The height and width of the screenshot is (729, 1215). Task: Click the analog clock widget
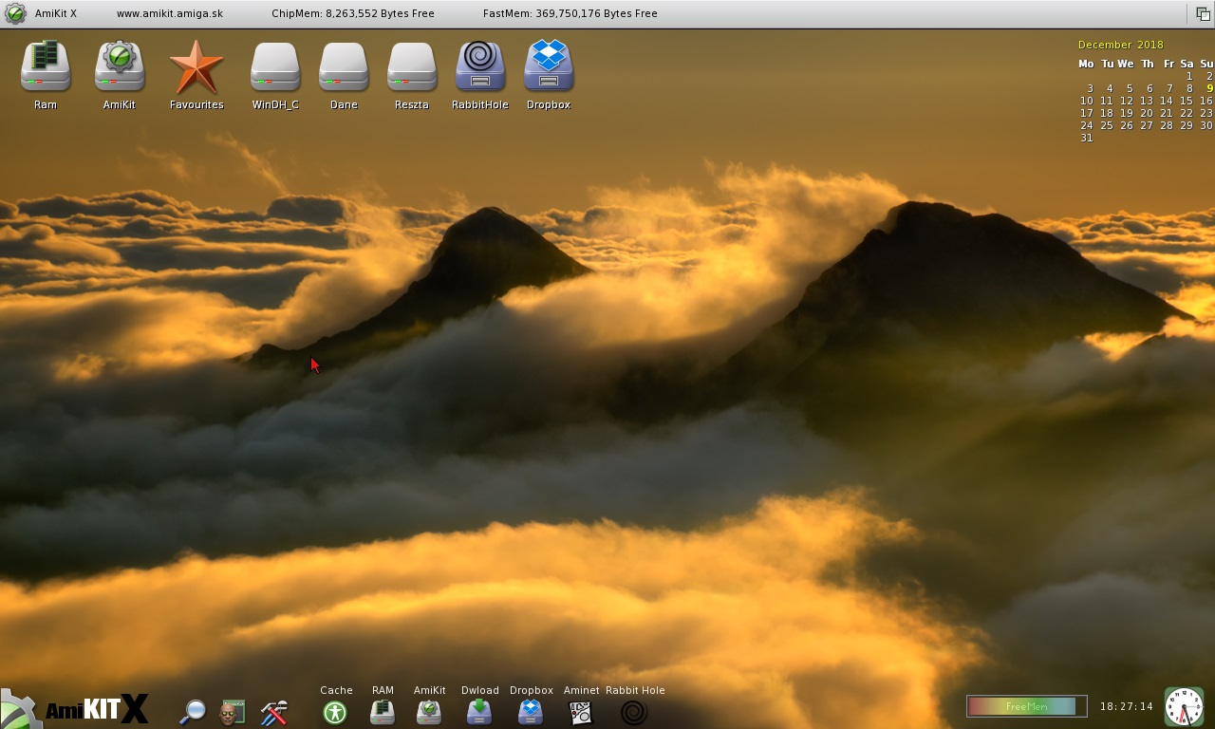pyautogui.click(x=1184, y=707)
